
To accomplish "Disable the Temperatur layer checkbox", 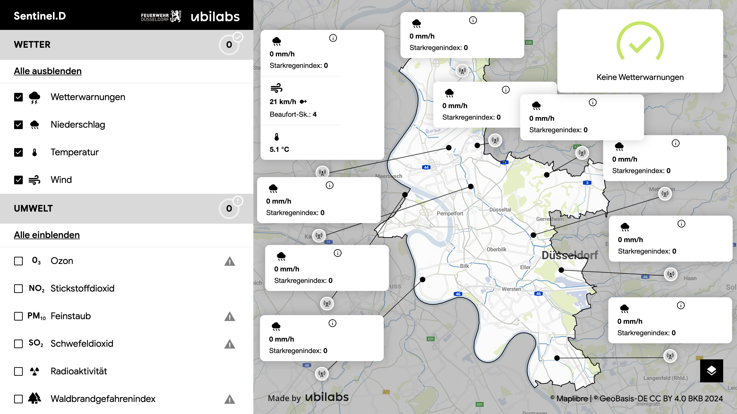I will 18,152.
